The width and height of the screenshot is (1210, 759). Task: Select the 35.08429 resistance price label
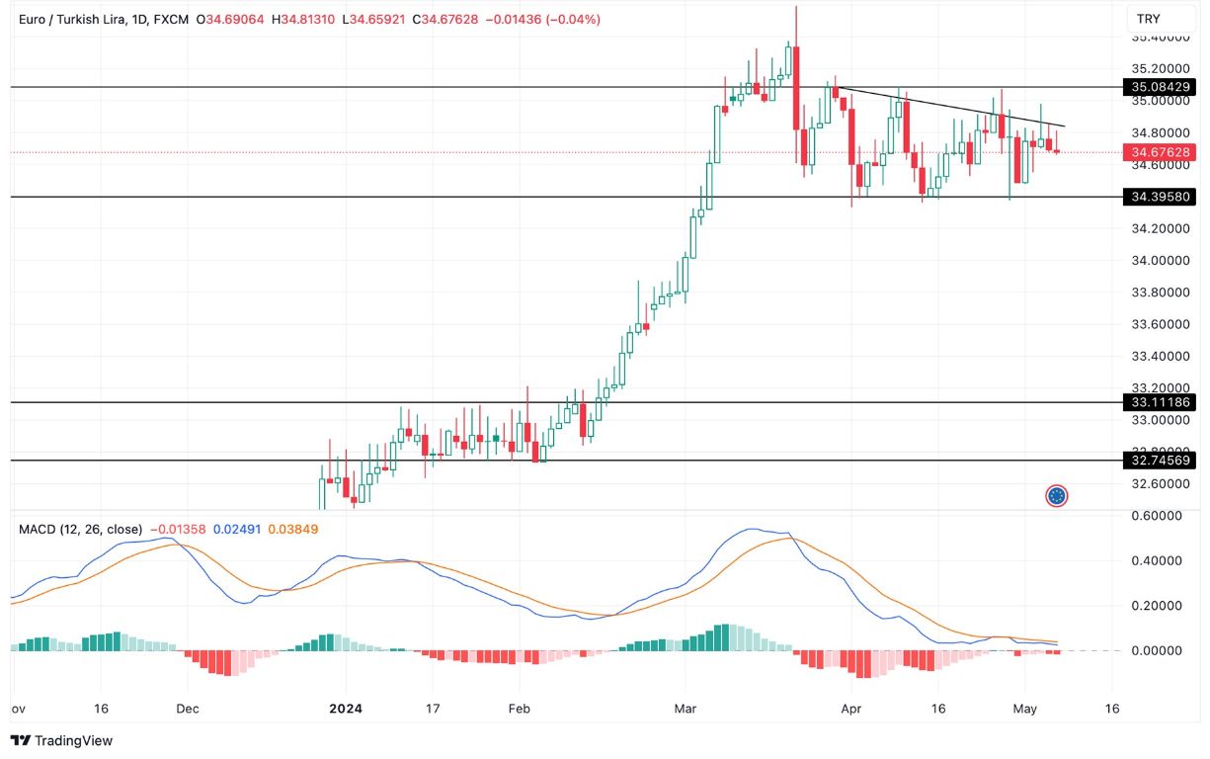1162,87
